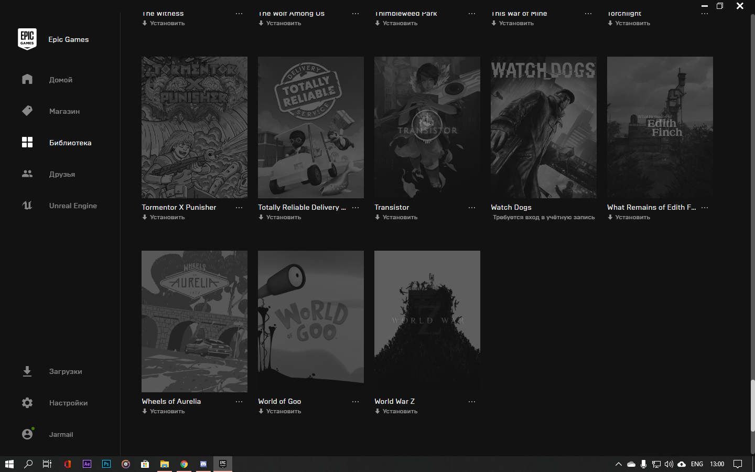Open options menu for Wheels of Aurelia
755x472 pixels.
coord(239,402)
